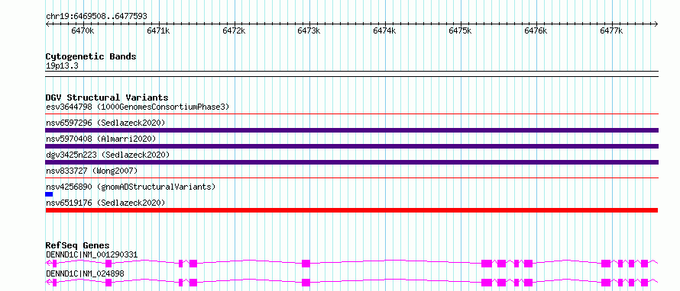
Task: Click the thick red bar under nsv6519176
Action: click(x=351, y=210)
